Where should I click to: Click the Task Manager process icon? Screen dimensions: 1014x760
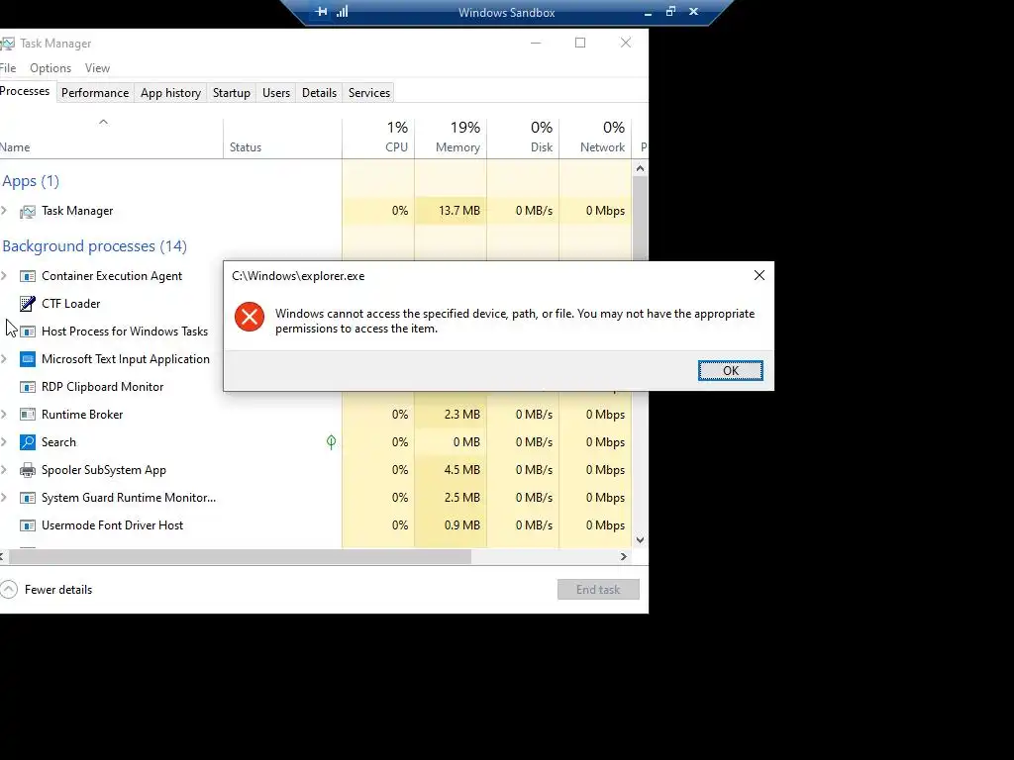(x=27, y=212)
